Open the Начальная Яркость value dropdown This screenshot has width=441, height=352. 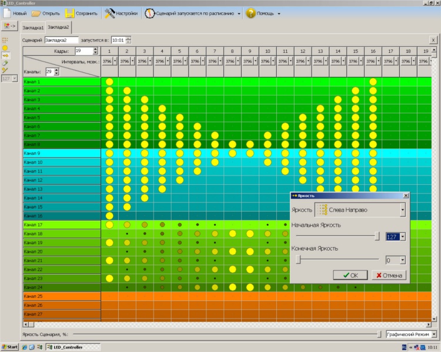coord(403,236)
